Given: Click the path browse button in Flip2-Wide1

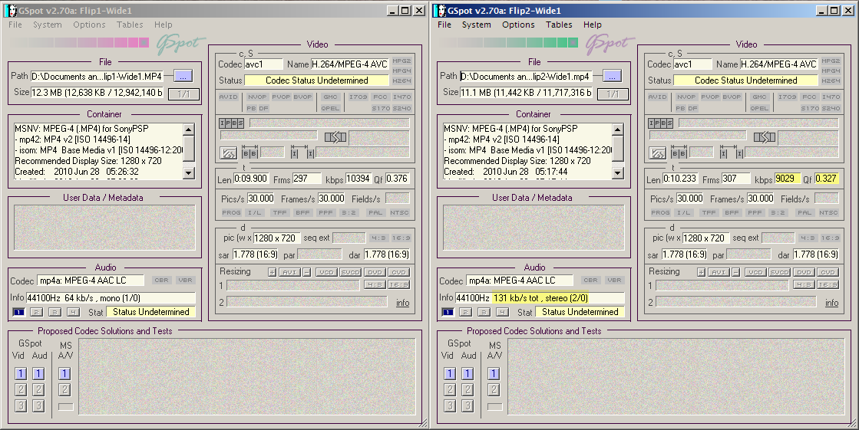Looking at the screenshot, I should point(612,76).
